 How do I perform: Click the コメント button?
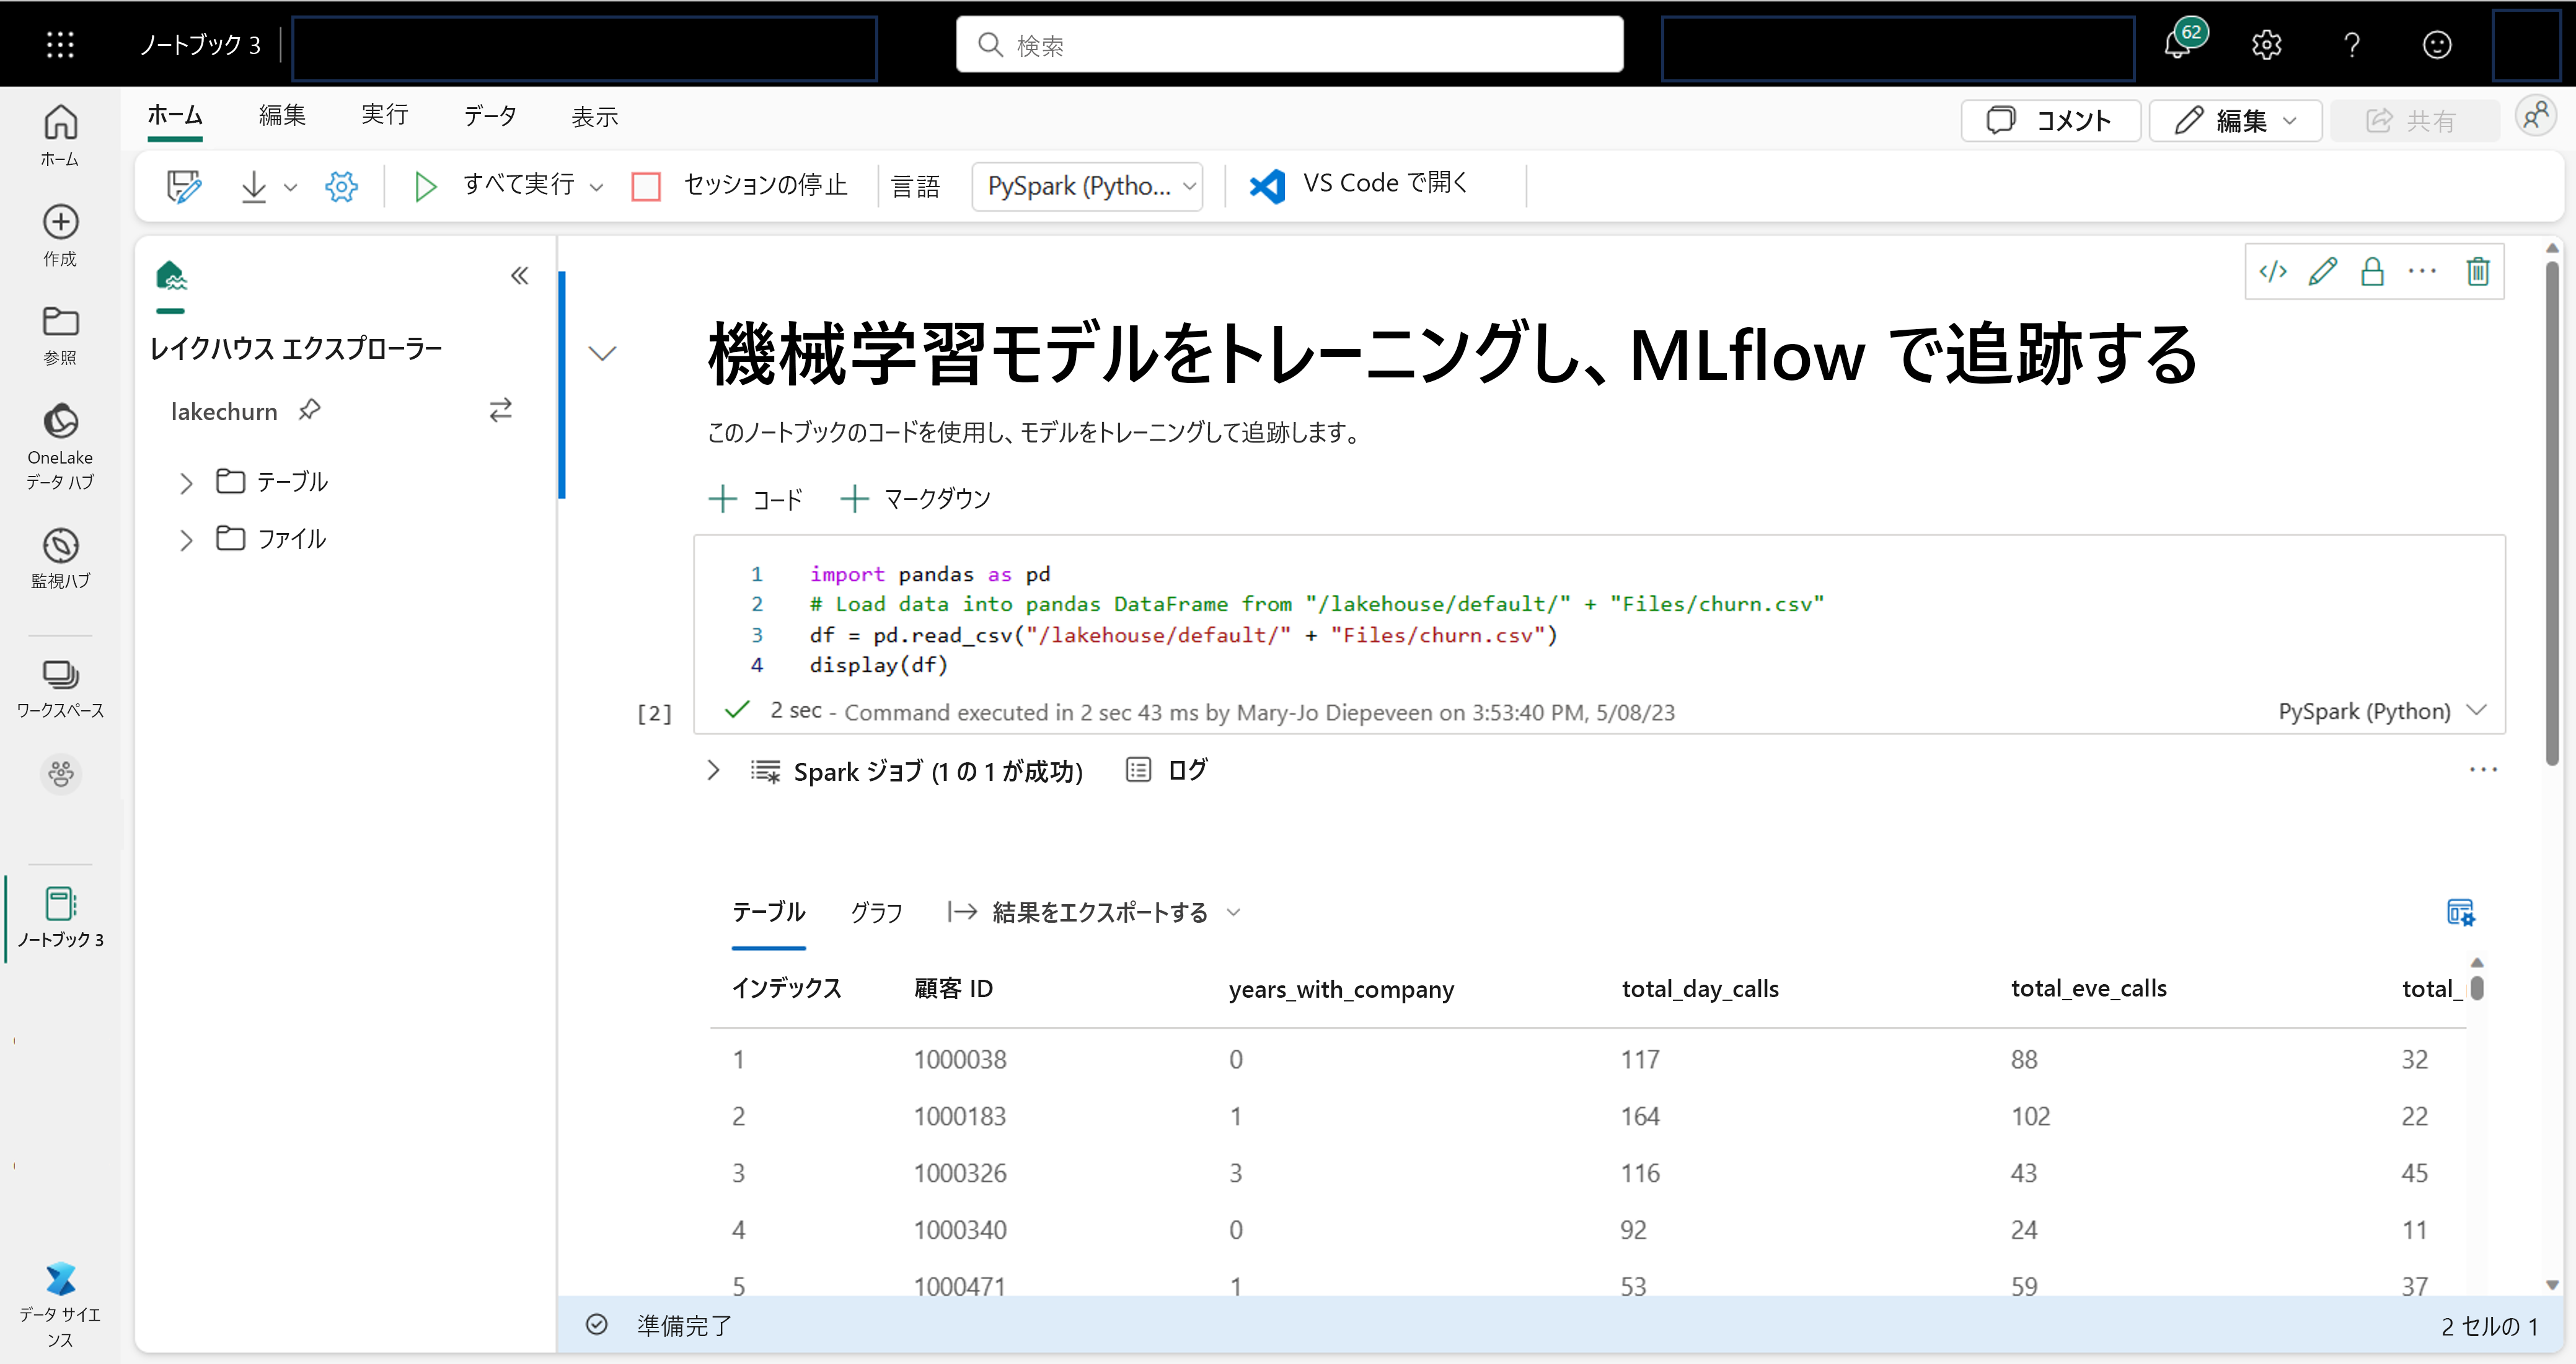tap(2050, 121)
